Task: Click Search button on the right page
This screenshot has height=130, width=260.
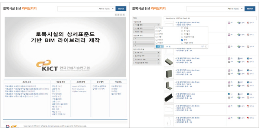Action: [250, 9]
